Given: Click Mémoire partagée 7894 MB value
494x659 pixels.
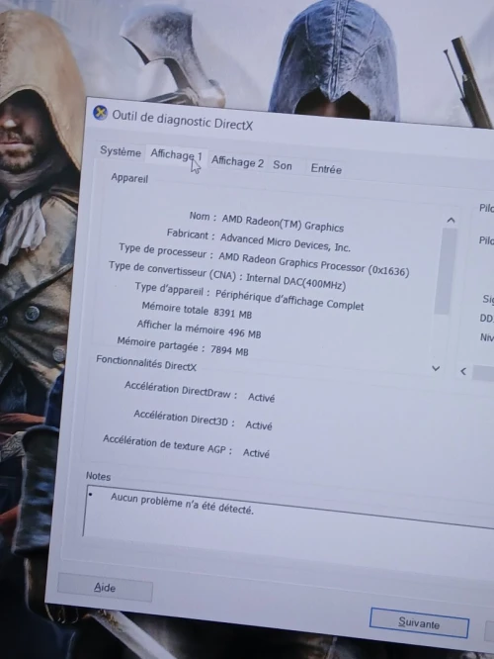Looking at the screenshot, I should pyautogui.click(x=229, y=349).
